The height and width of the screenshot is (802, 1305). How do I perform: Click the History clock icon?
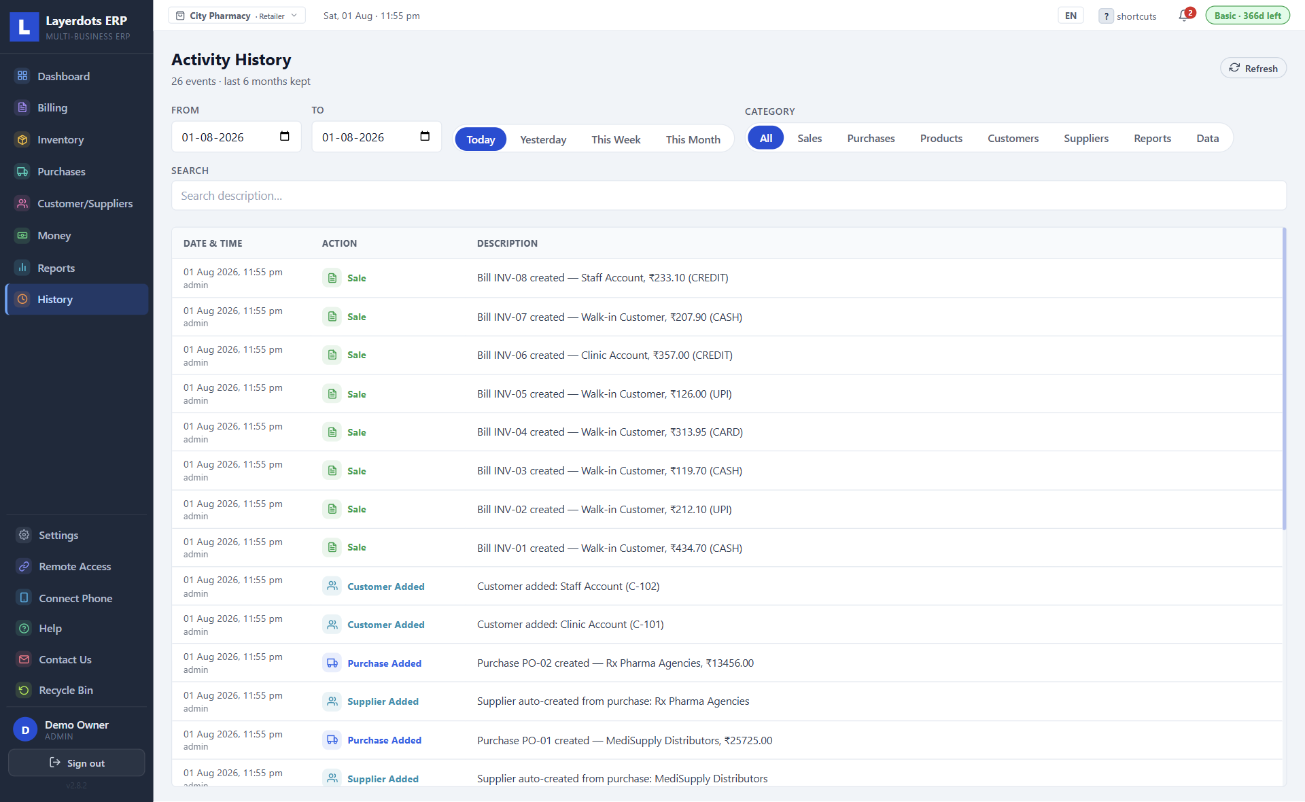pyautogui.click(x=22, y=299)
